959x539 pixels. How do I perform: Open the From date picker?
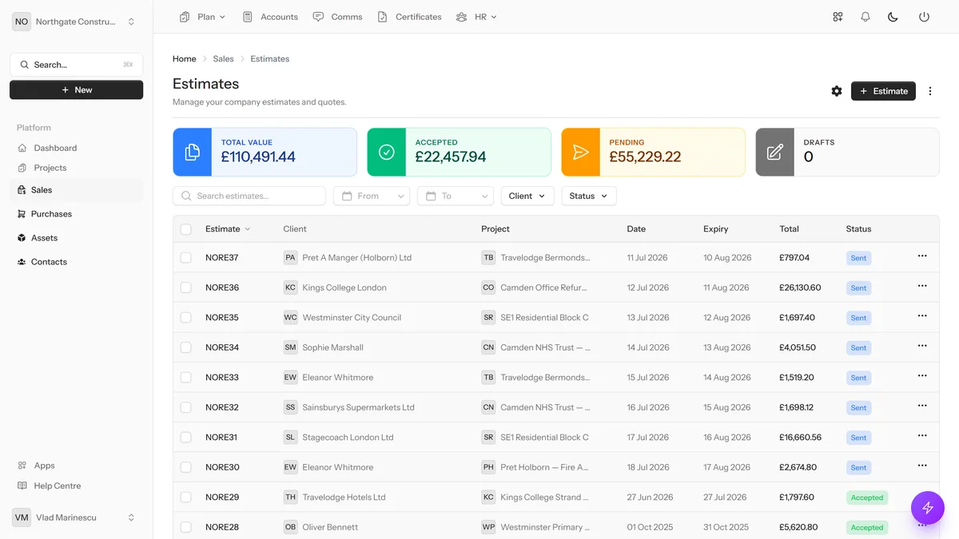372,196
